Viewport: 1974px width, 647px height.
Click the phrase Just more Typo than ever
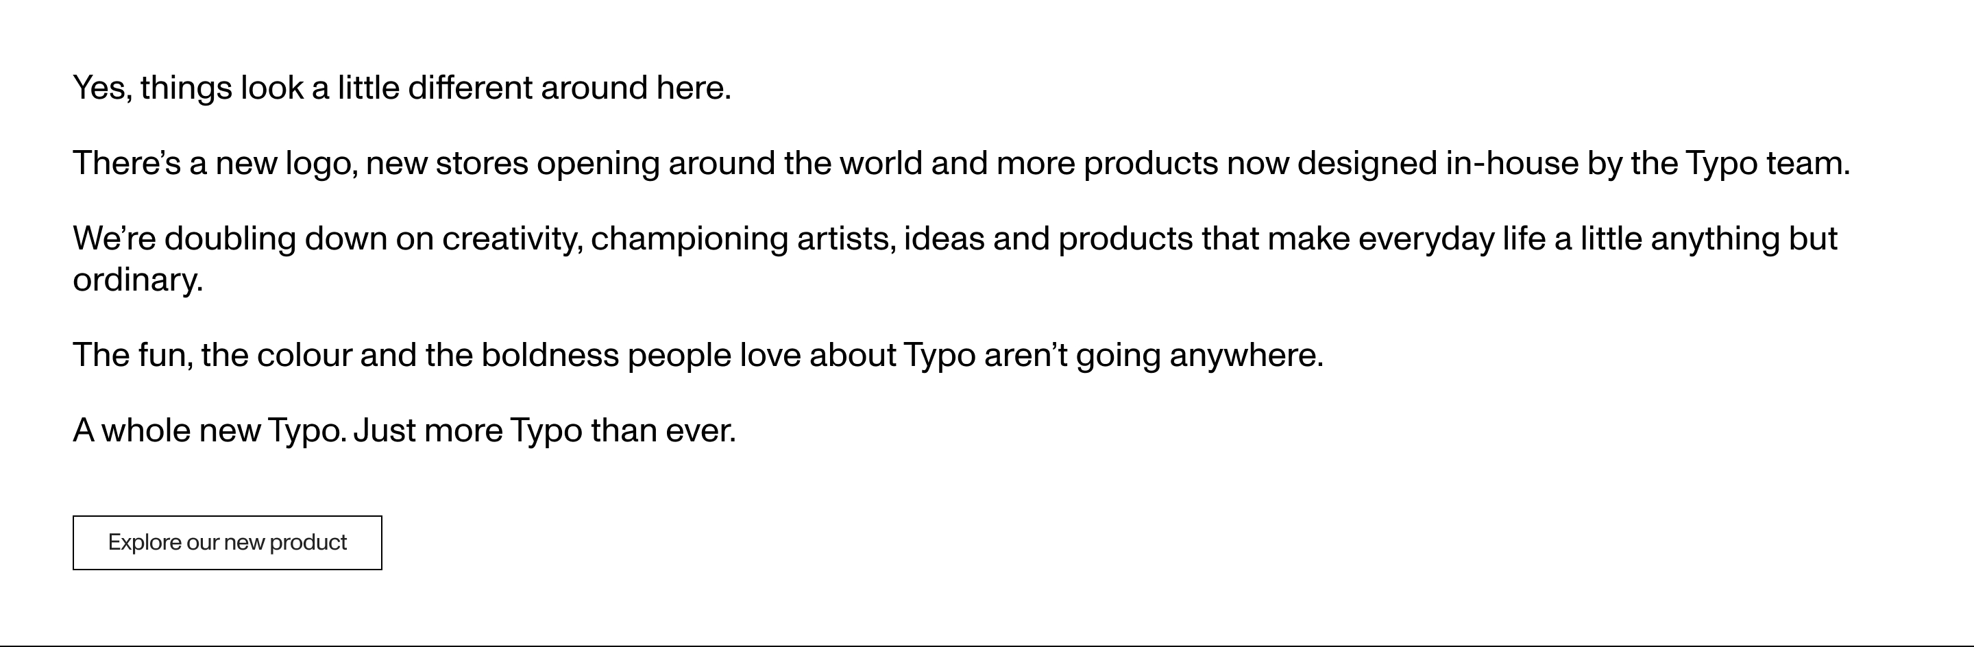[546, 431]
